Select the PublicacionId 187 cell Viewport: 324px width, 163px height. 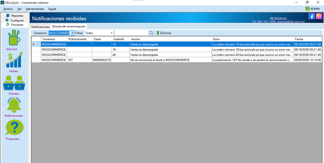[x=79, y=60]
